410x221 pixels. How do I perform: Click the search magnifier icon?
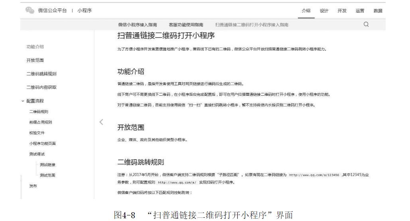(366, 25)
